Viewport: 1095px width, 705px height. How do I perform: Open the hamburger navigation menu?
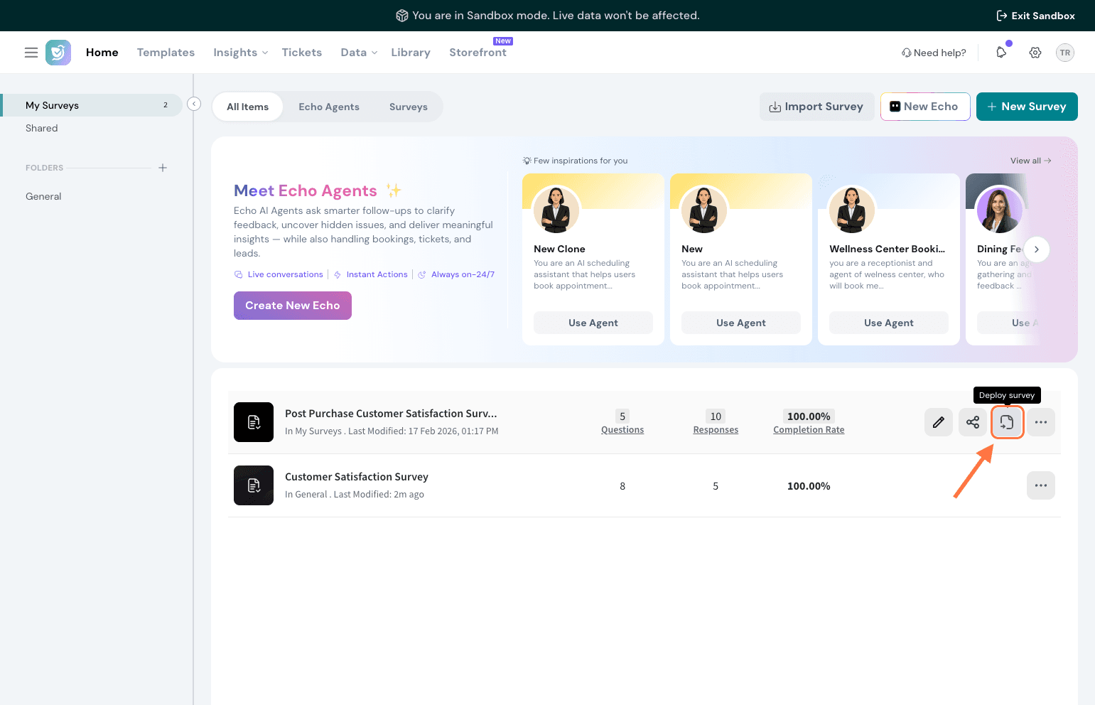click(x=31, y=53)
